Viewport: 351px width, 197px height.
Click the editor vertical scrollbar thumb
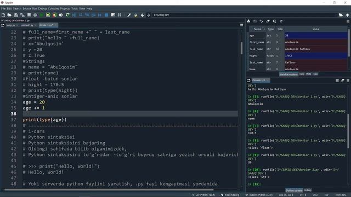click(x=241, y=48)
